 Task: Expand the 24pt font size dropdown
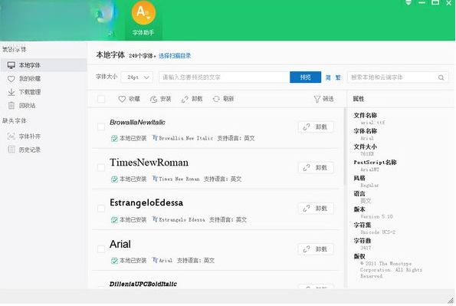(136, 77)
